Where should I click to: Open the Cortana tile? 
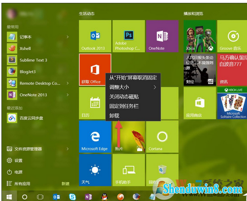(x=162, y=137)
